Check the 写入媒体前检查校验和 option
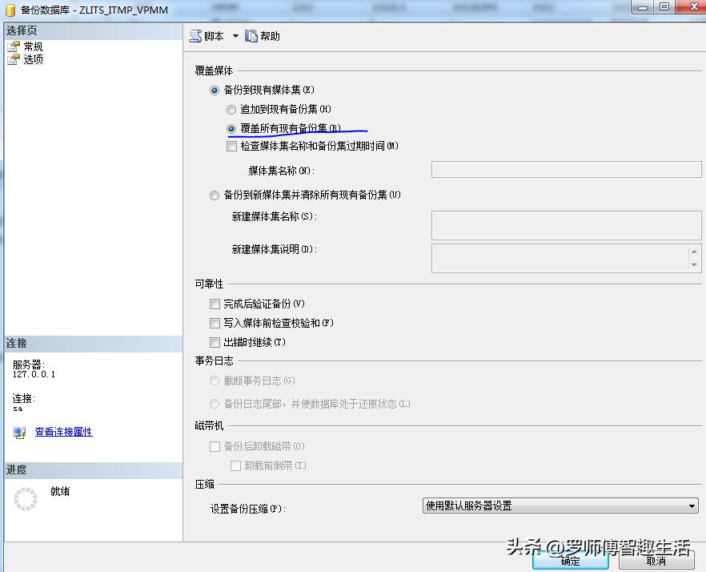This screenshot has width=706, height=572. [x=215, y=322]
